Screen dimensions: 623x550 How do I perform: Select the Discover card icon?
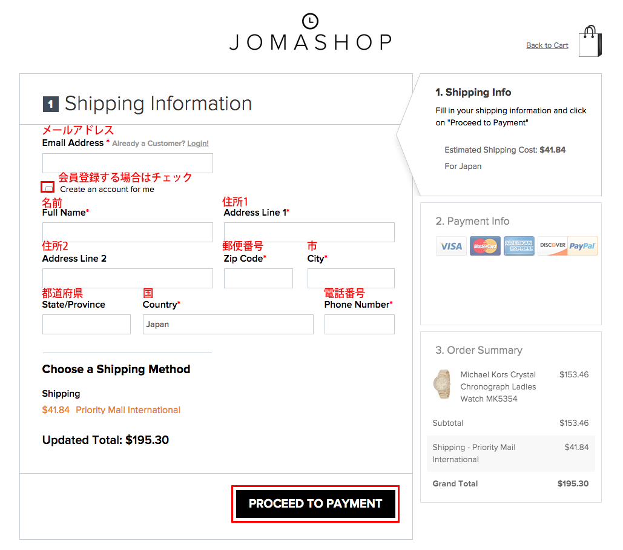tap(552, 246)
